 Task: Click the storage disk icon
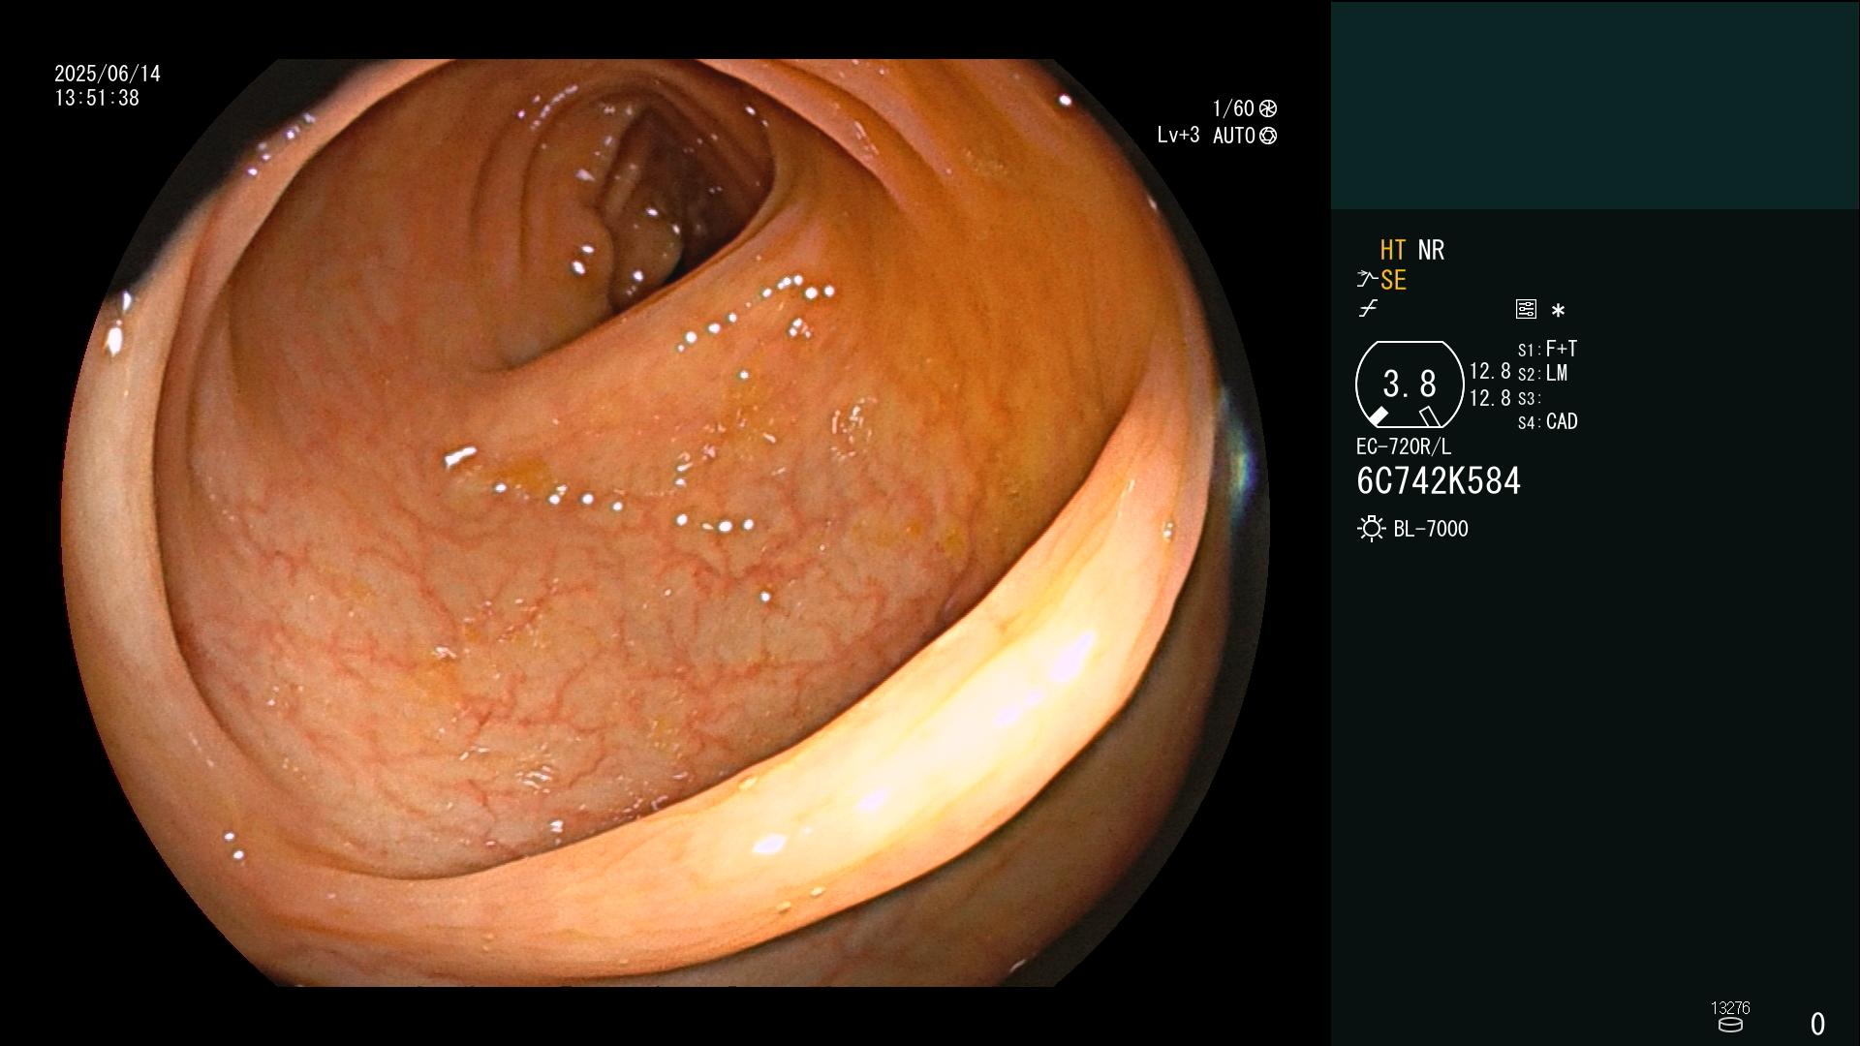pos(1730,1025)
